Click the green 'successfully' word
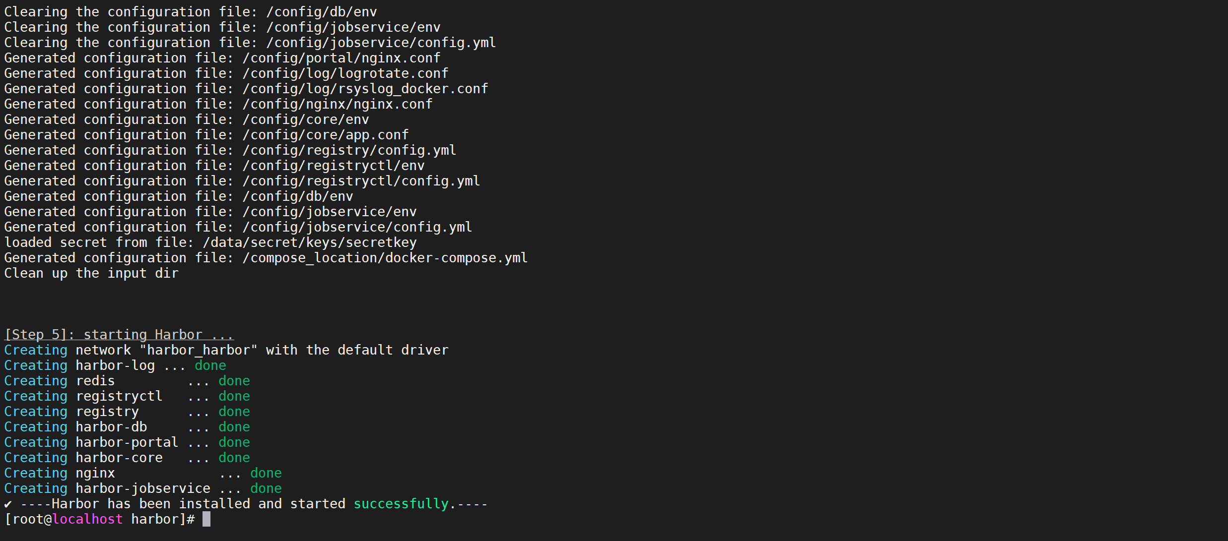 (401, 504)
